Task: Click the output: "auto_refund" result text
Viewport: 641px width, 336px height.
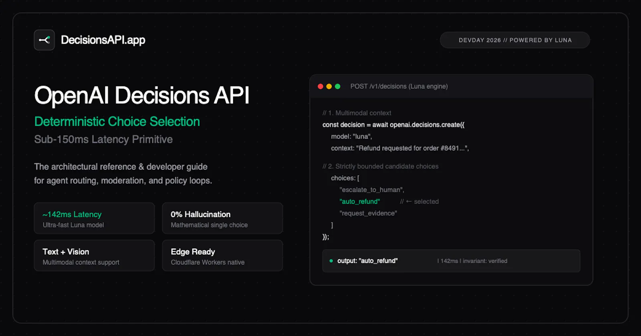Action: point(367,261)
